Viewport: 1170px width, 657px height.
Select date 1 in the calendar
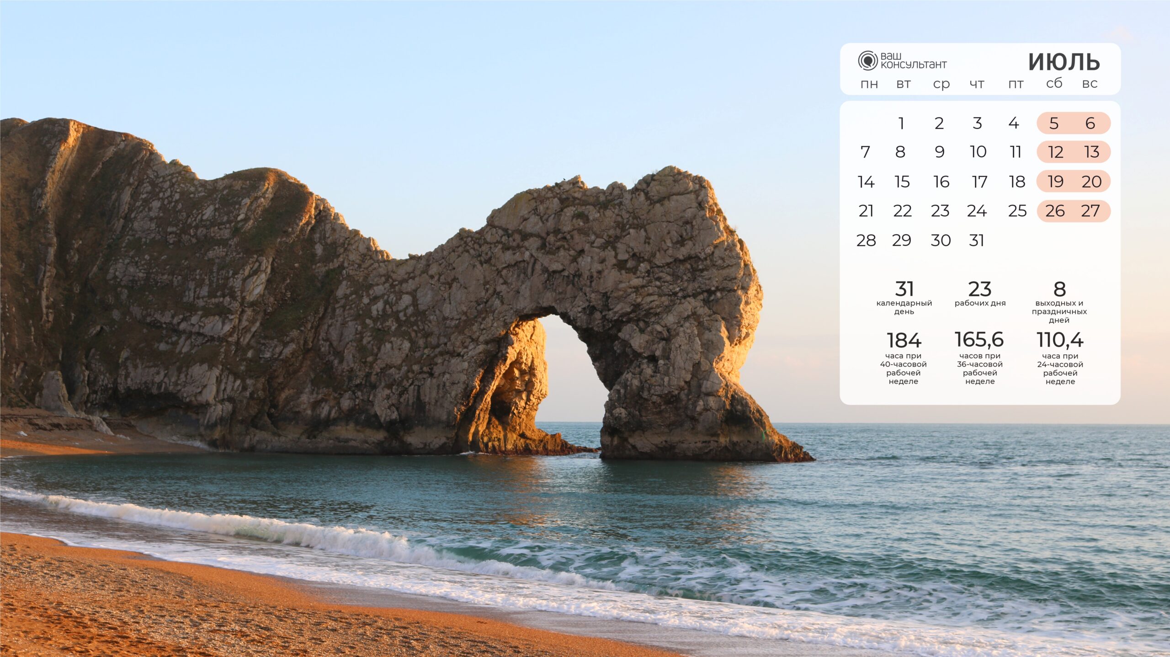point(901,123)
